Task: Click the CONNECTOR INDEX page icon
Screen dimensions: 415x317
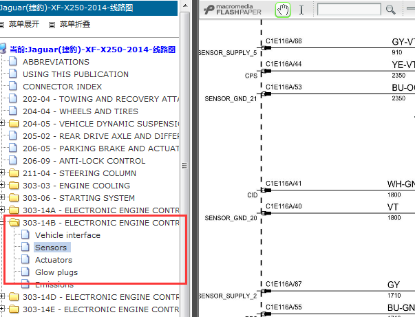Action: click(x=13, y=86)
